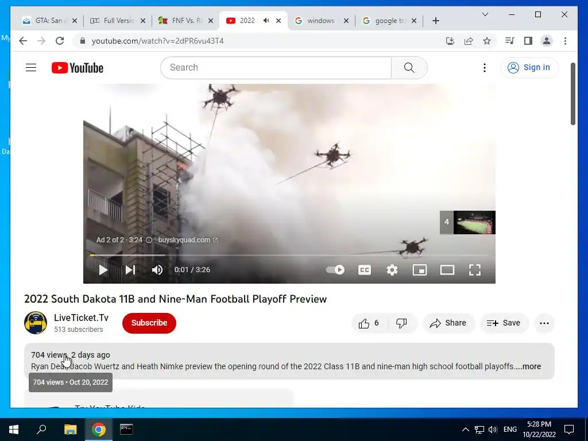
Task: Open the YouTube guide hamburger menu
Action: 31,68
